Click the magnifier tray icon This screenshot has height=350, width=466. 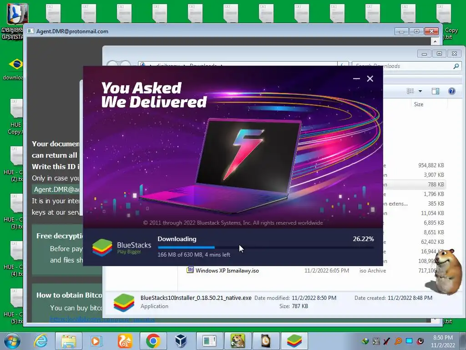398,341
